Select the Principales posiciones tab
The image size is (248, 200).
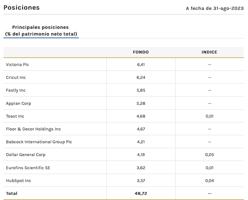point(41,30)
